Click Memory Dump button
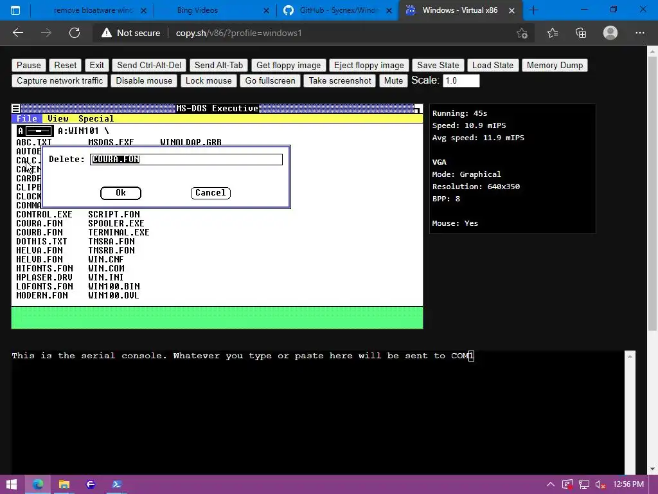 click(x=555, y=65)
